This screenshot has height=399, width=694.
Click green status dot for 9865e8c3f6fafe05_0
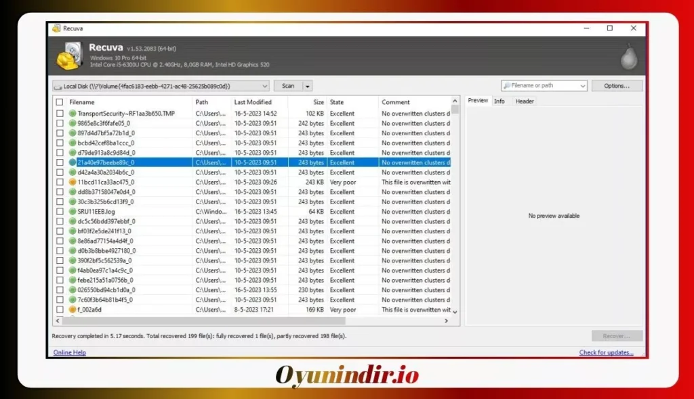tap(73, 123)
